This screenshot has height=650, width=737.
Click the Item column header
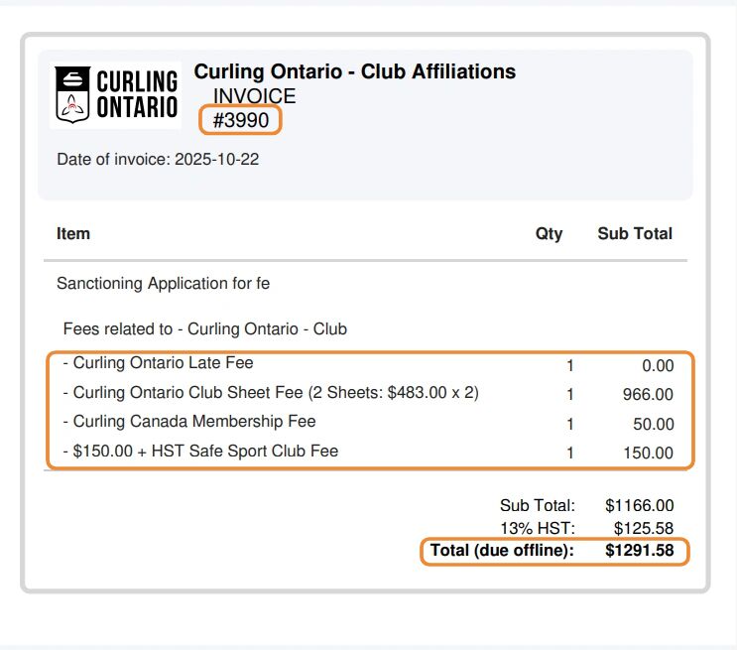tap(73, 234)
